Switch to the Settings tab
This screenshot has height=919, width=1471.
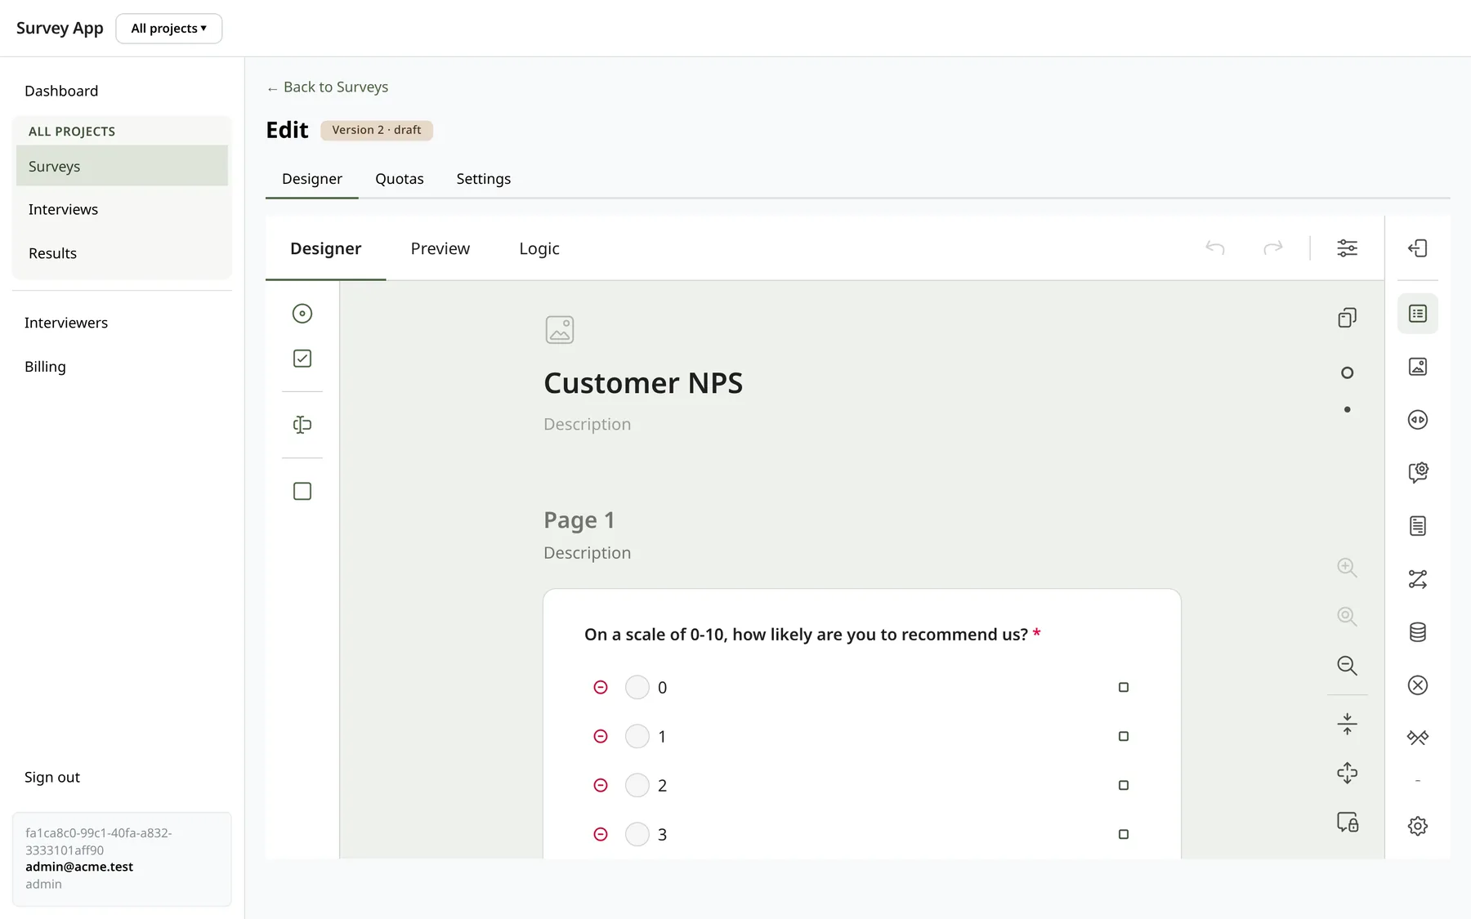[x=484, y=179]
